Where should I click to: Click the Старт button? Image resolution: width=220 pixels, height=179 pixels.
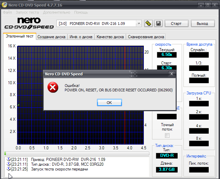(x=176, y=24)
